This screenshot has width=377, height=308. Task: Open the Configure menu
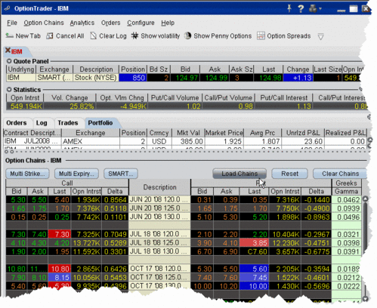click(141, 23)
